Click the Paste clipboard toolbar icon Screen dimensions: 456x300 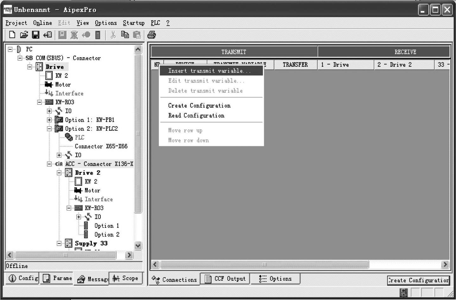137,35
